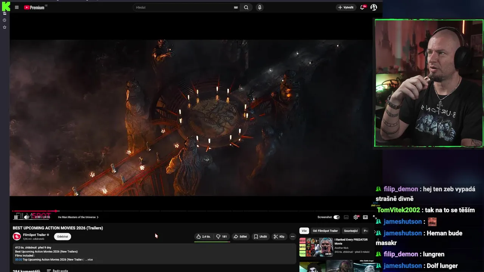
Task: Like the video with thumbs up
Action: coord(203,236)
